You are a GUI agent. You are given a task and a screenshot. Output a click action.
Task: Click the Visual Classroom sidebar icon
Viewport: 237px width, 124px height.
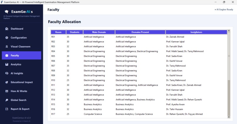(7, 47)
